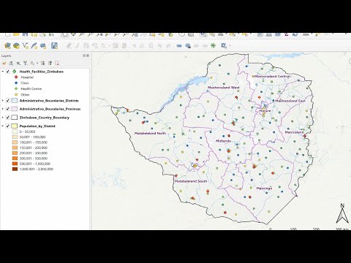
Task: Click the Clinic legend entry
Action: tap(25, 83)
